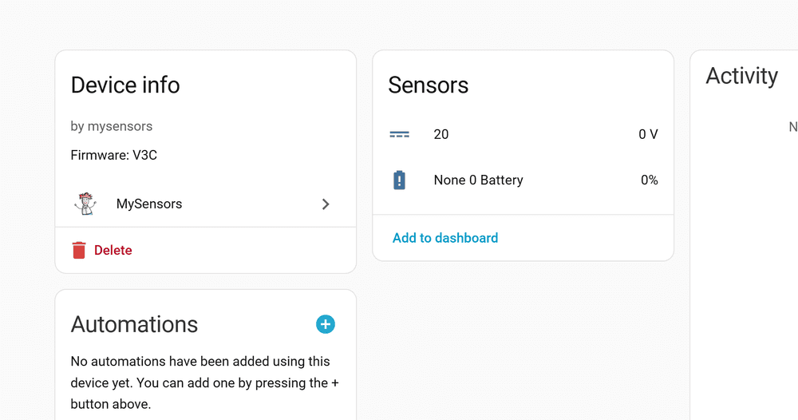Click the Activity card heading

[x=741, y=76]
